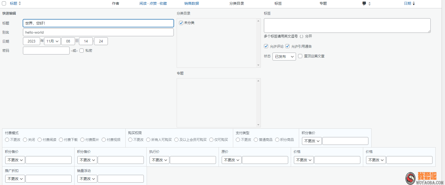Click up arrow of 分类目录 list scrollbar

pos(258,21)
